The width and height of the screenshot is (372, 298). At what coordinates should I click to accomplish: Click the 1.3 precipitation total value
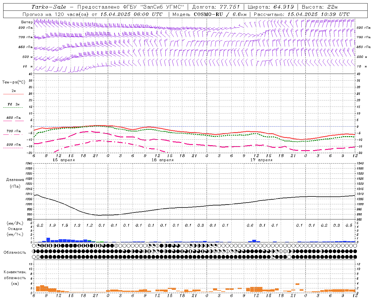coord(77,225)
